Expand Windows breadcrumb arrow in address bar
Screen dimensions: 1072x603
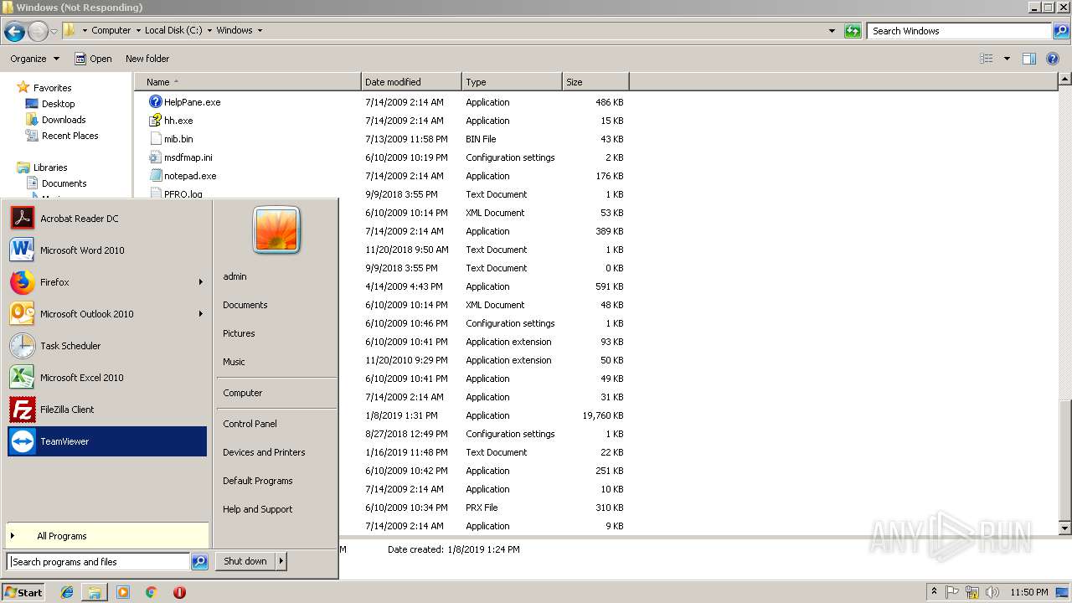pos(260,31)
